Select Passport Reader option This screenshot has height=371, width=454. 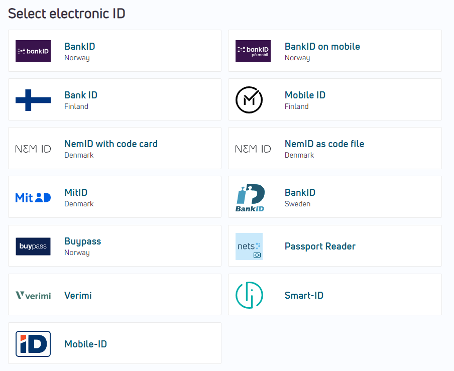334,245
